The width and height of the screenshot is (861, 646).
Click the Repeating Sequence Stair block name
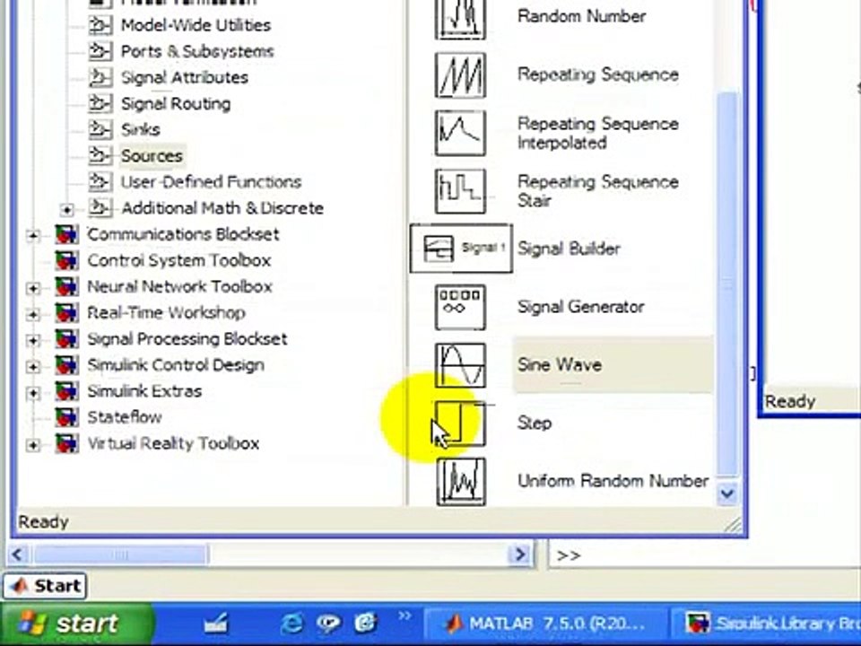[x=598, y=191]
